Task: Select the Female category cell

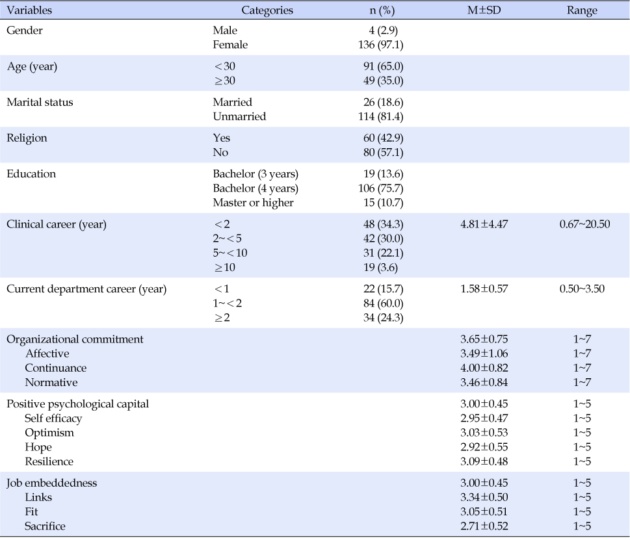Action: [x=230, y=45]
